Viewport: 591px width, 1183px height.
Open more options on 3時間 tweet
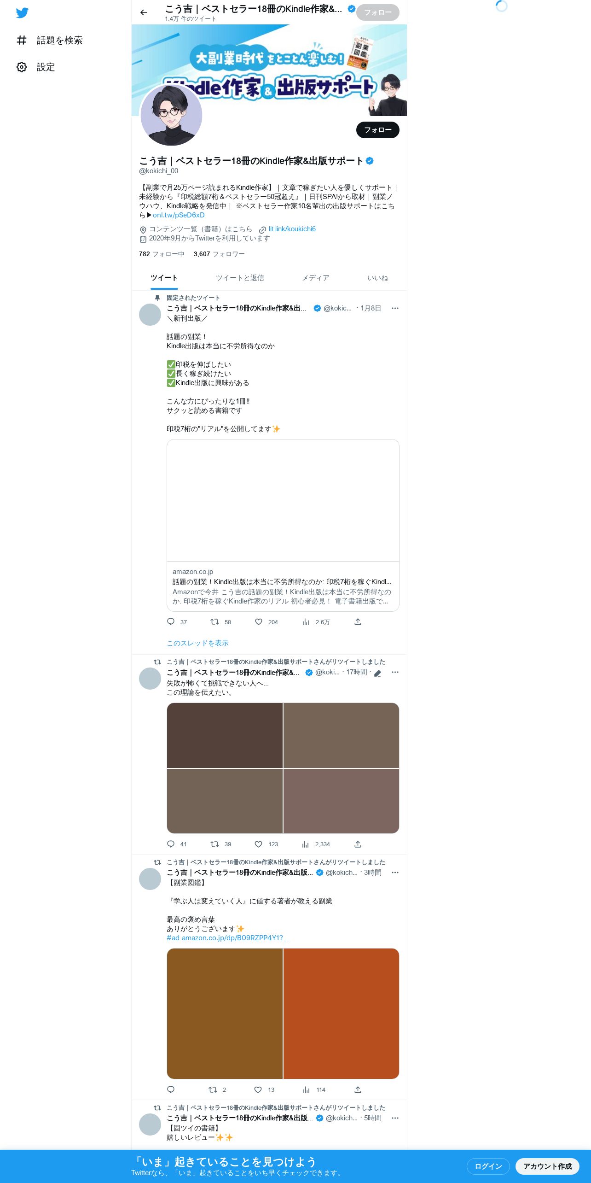[x=395, y=873]
